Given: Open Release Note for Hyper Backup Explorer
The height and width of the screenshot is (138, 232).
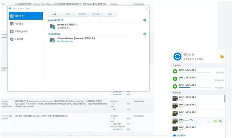Looking at the screenshot, I should [x=139, y=116].
